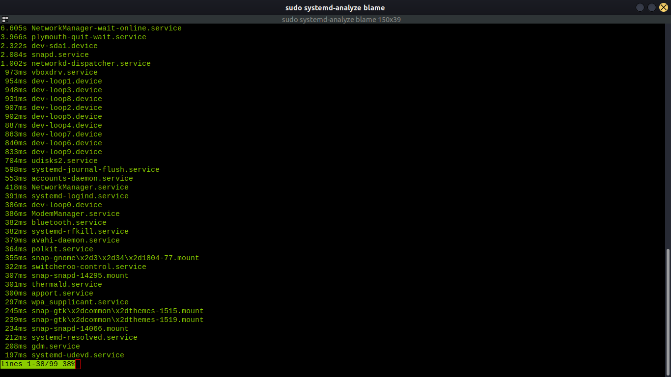Click the 'dev-loop9.device' line
The image size is (671, 377).
click(x=67, y=152)
